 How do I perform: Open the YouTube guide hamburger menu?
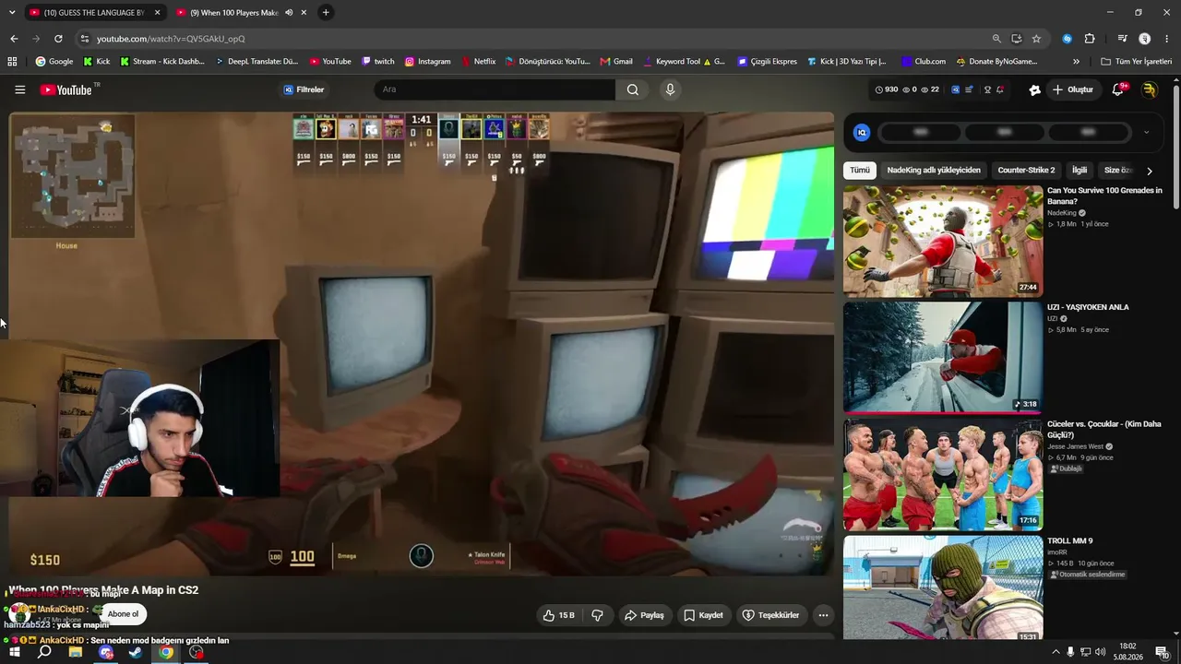pos(19,89)
